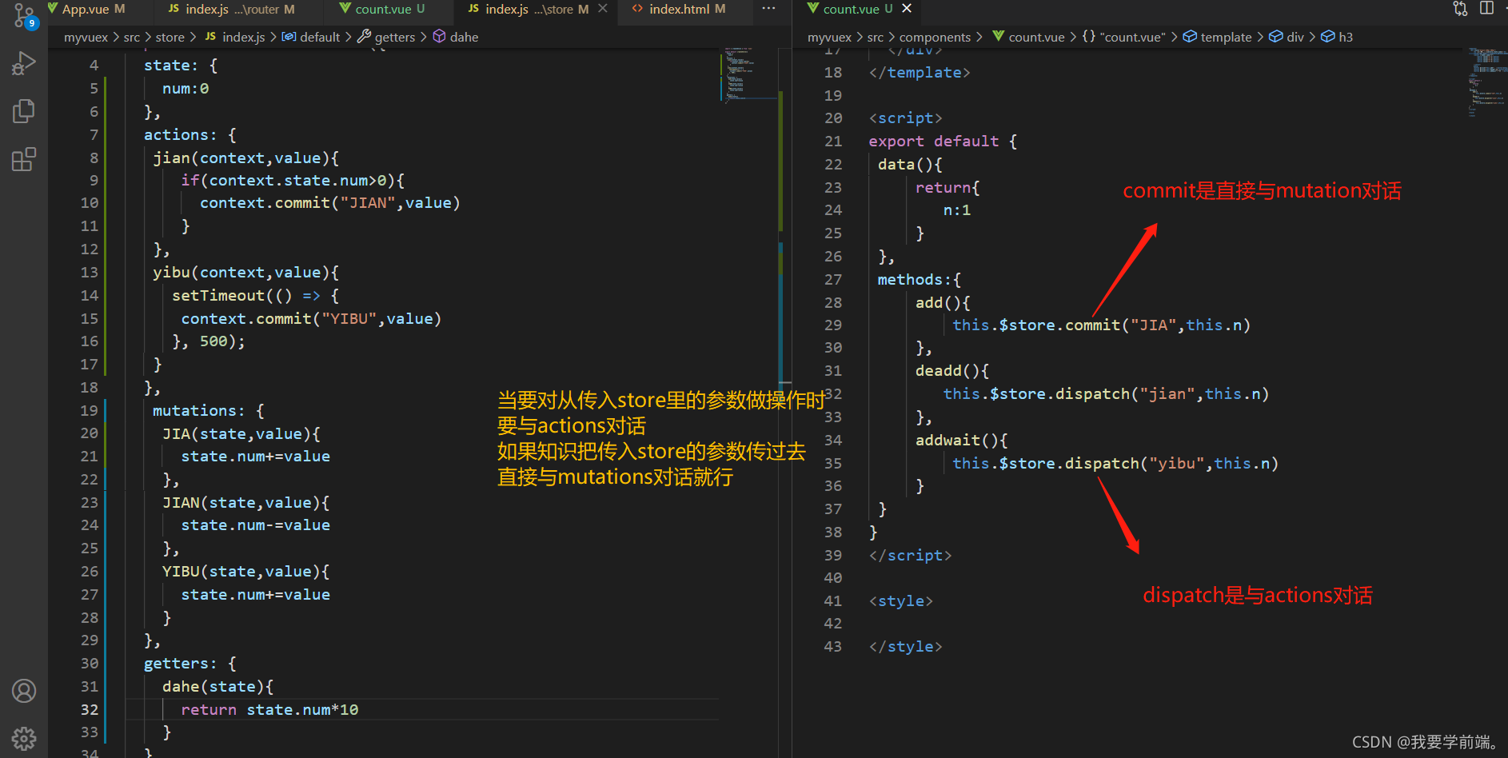Select src in left breadcrumb
This screenshot has width=1508, height=758.
[x=132, y=37]
